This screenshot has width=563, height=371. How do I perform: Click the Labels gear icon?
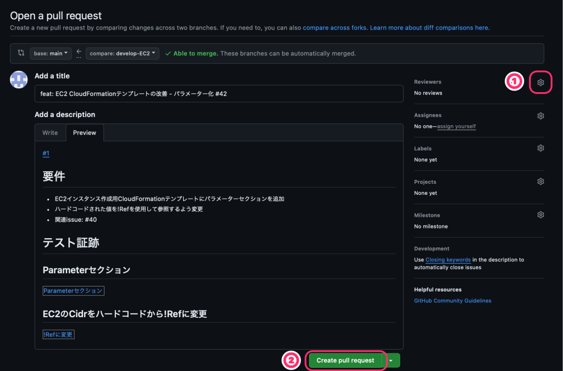[x=540, y=148]
